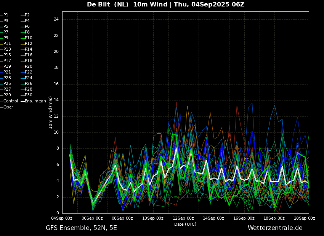Click the chart title De Bilt (NL)

pos(107,4)
